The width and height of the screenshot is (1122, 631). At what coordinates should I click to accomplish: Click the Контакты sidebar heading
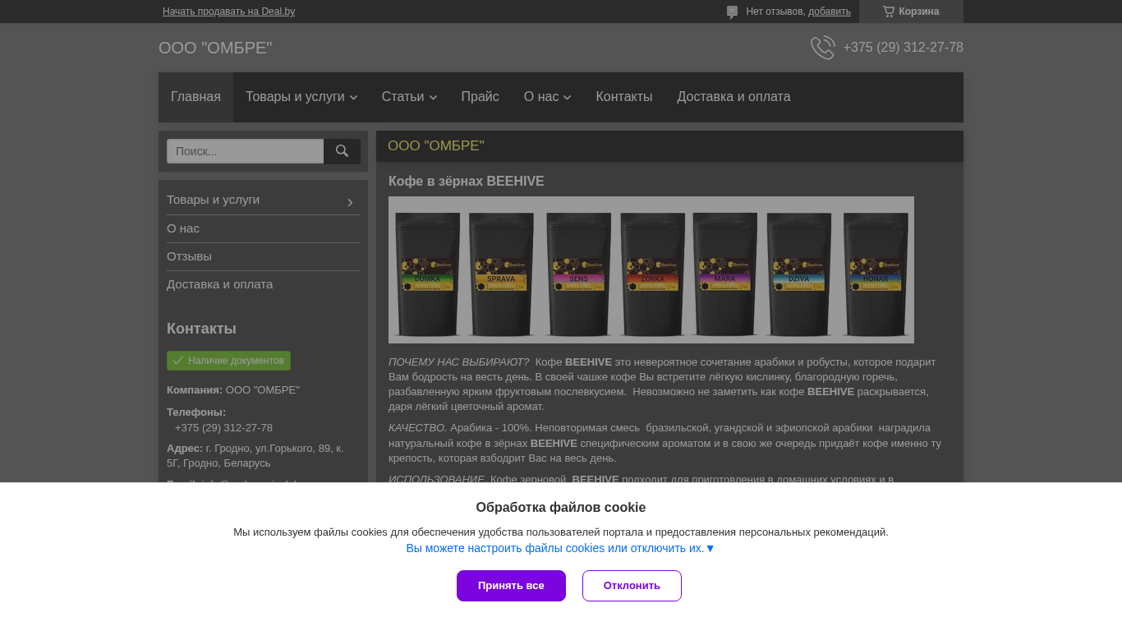tap(201, 329)
